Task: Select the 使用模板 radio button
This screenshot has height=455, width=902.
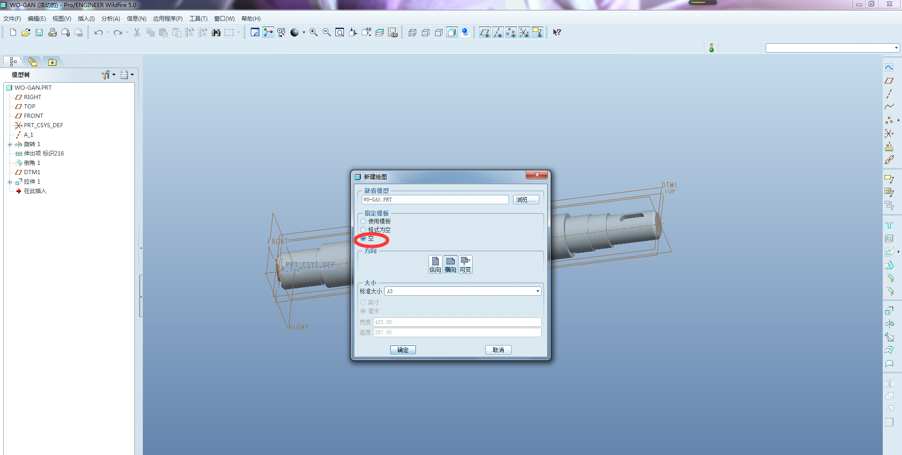Action: pyautogui.click(x=363, y=221)
